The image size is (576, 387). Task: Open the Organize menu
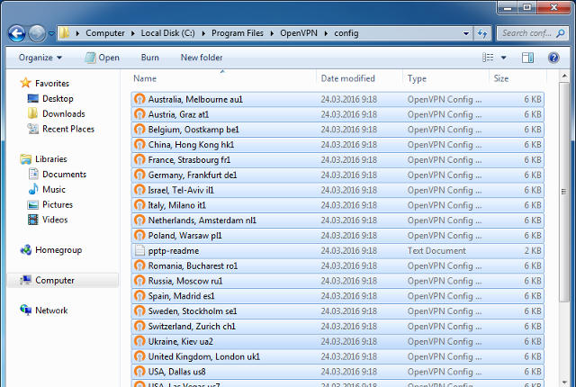coord(40,58)
